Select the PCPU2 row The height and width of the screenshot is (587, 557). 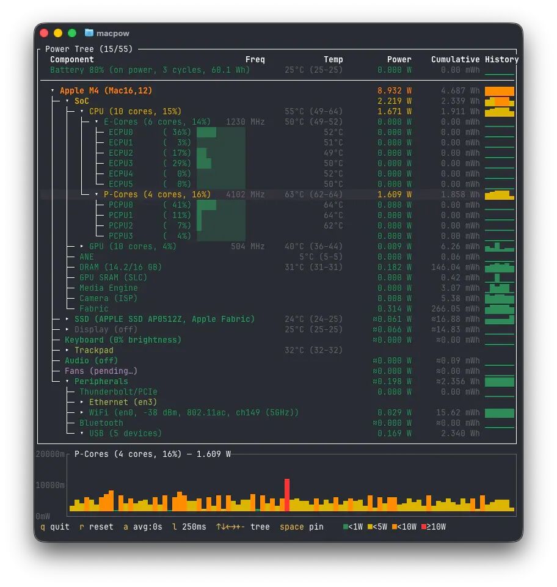click(x=277, y=226)
